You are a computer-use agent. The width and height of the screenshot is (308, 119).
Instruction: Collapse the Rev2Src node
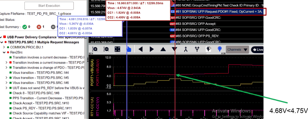tap(4, 52)
